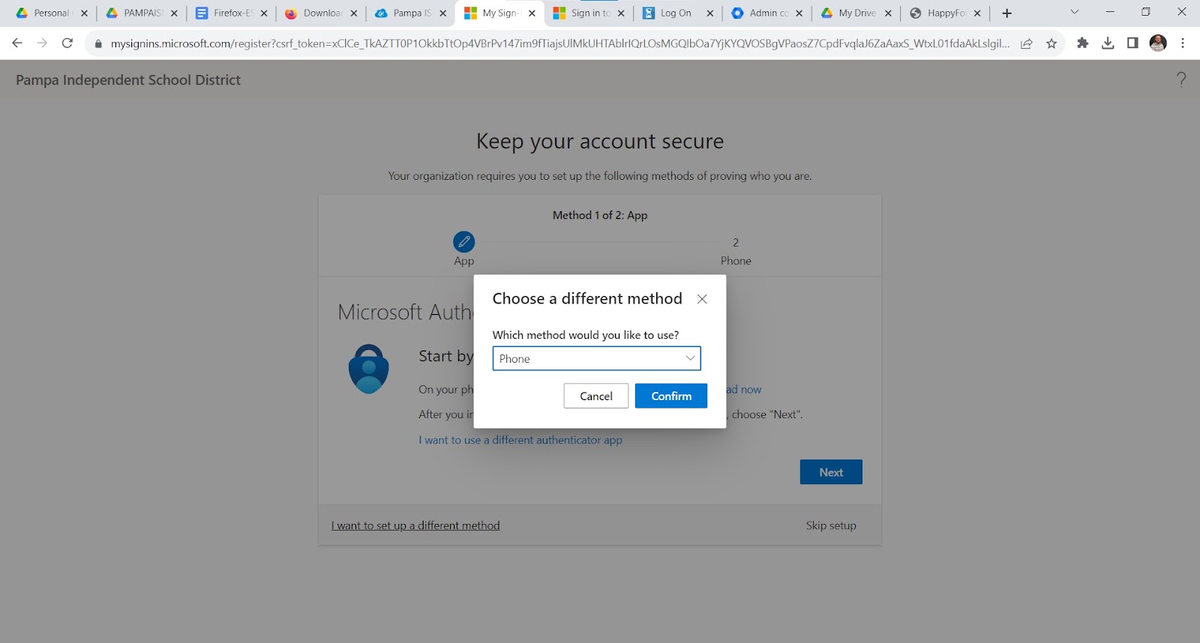Image resolution: width=1200 pixels, height=643 pixels.
Task: Click 'I want to use a different authenticator app'
Action: (x=520, y=440)
